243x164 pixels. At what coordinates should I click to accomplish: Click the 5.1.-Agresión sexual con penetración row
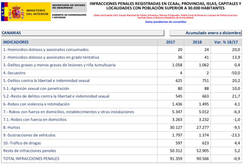click(36, 88)
